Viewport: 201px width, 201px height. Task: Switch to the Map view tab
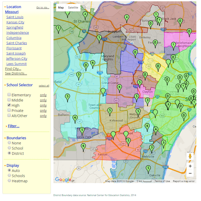[61, 8]
